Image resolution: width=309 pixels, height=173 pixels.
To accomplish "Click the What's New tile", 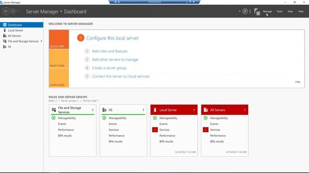I will (59, 59).
